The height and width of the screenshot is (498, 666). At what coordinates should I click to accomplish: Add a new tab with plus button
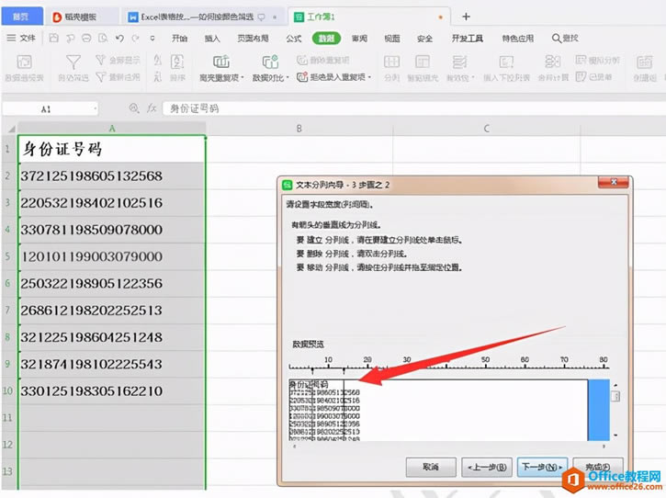(466, 17)
